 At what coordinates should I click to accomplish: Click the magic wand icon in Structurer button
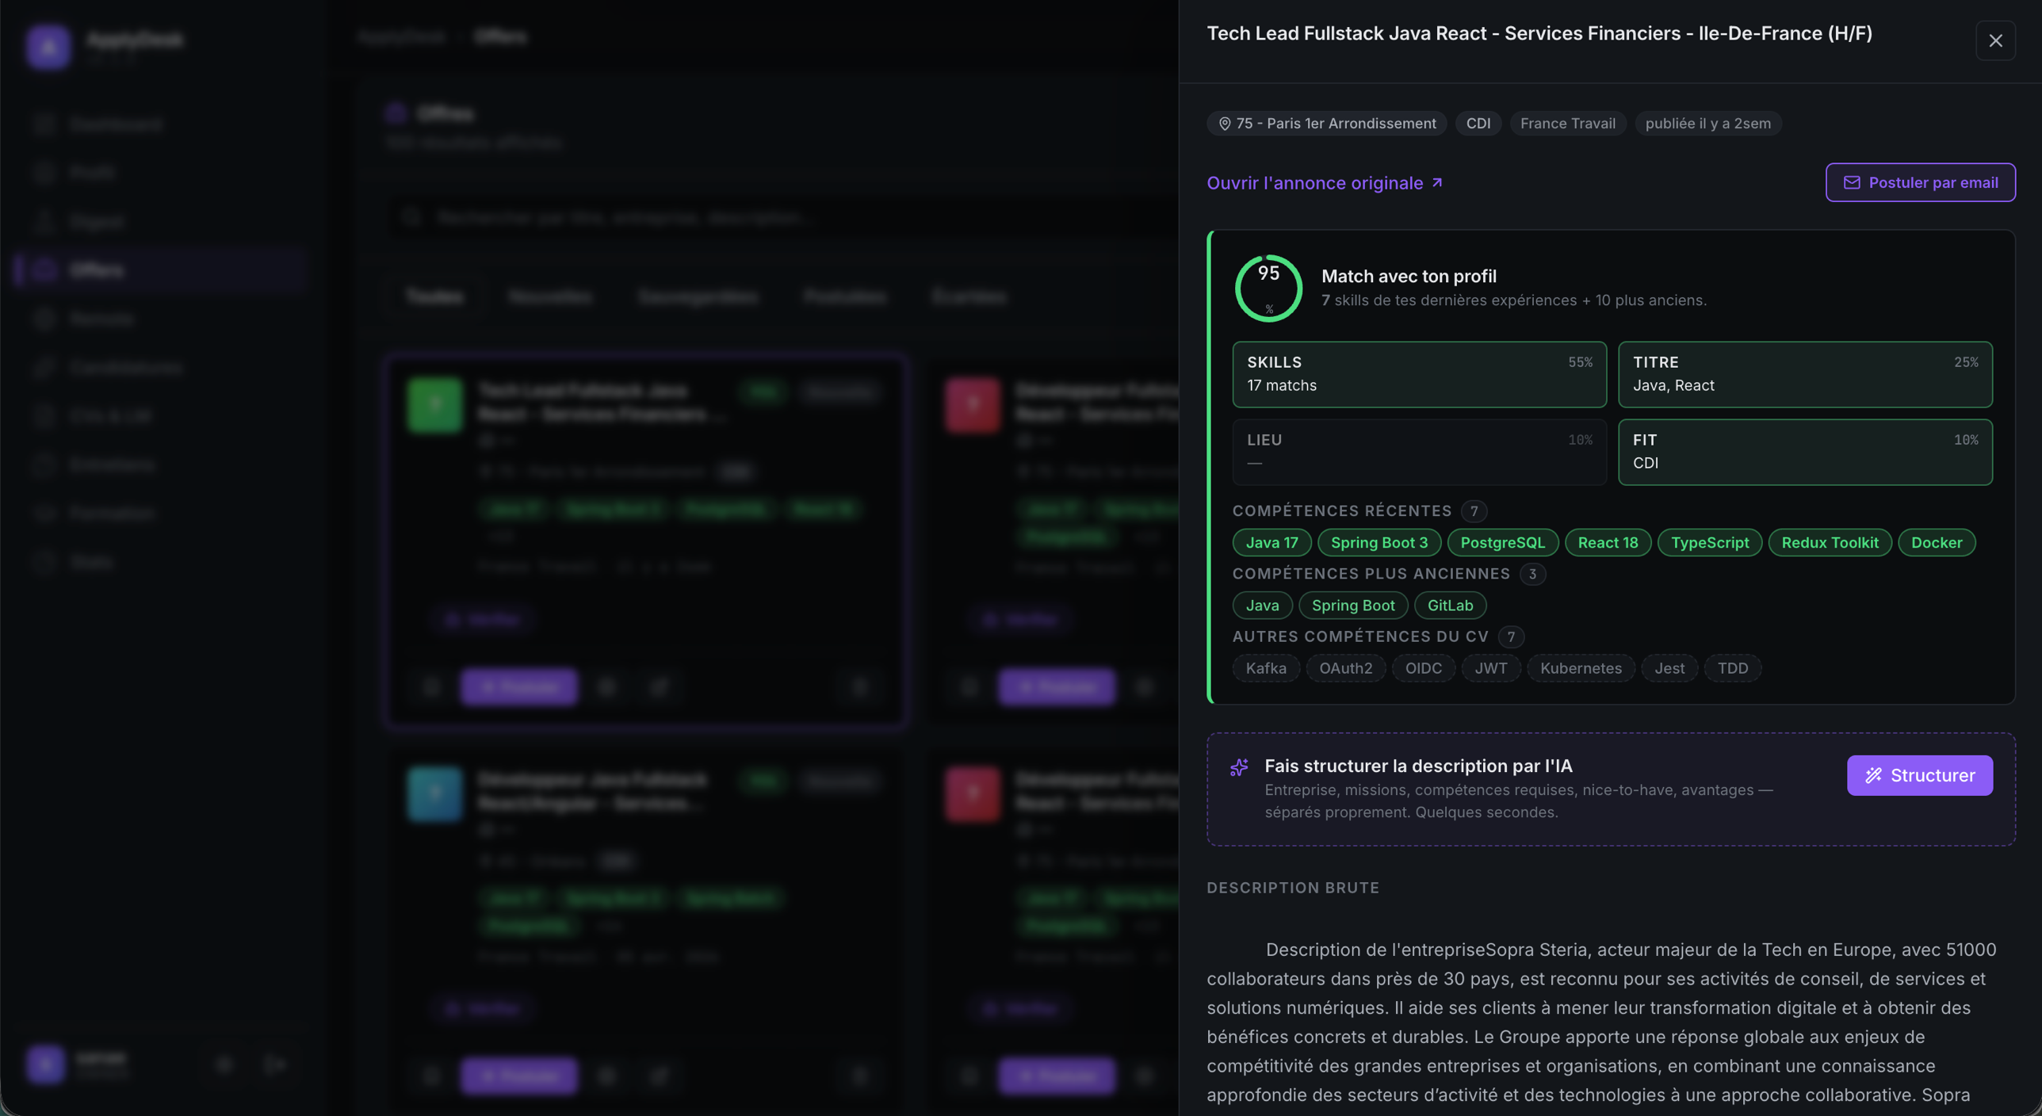(x=1873, y=775)
